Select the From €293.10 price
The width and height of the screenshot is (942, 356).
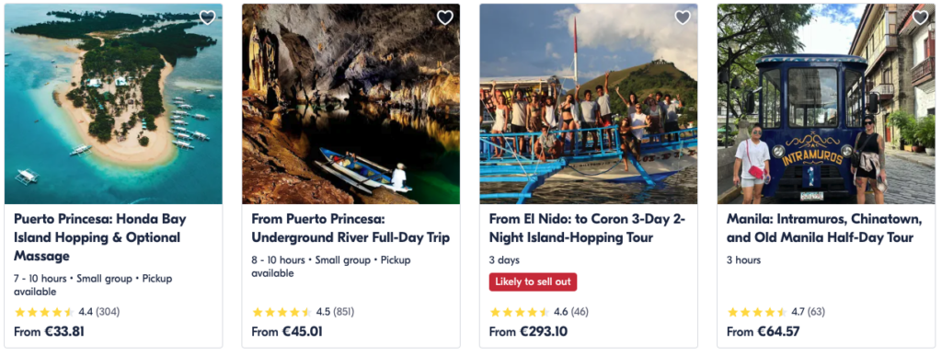point(528,331)
